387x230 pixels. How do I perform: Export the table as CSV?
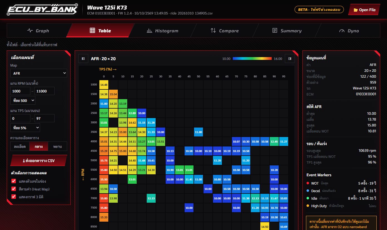(x=39, y=161)
